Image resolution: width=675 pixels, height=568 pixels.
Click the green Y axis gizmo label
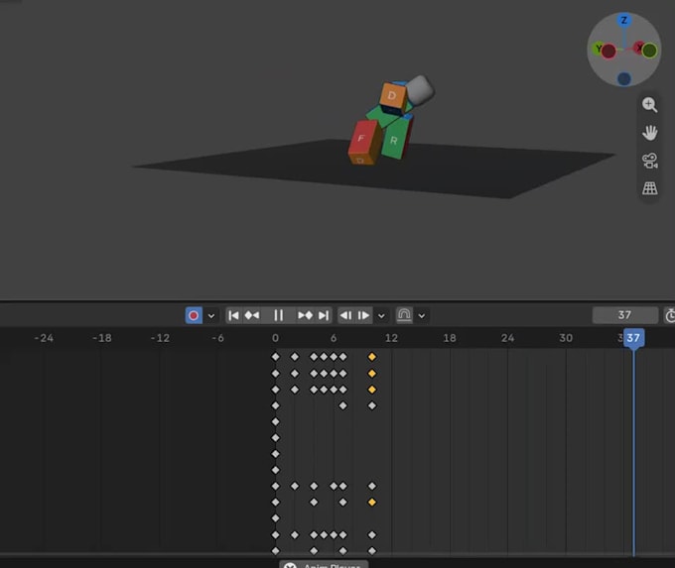(x=598, y=49)
